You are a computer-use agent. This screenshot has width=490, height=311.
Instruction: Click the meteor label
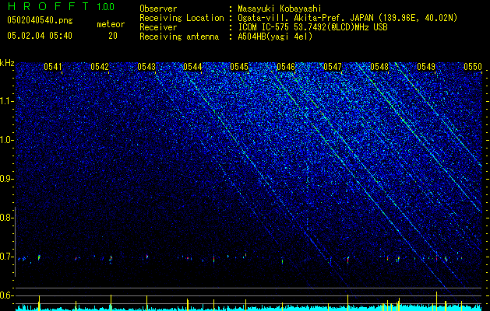click(111, 24)
